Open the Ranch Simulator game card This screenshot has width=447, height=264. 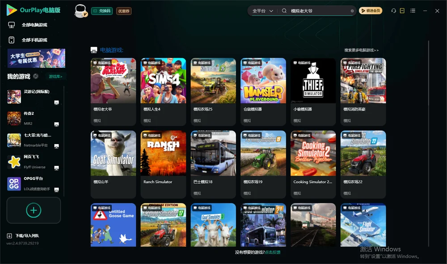point(163,164)
